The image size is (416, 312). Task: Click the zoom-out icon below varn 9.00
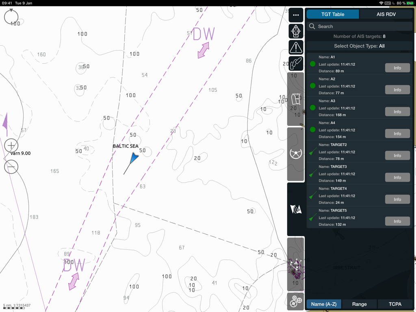(x=11, y=167)
